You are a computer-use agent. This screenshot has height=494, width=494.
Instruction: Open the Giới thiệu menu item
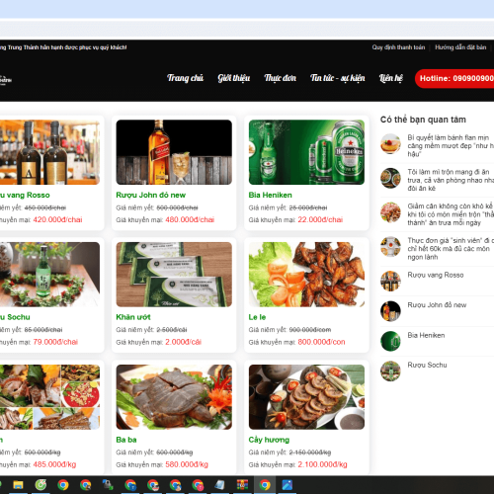[234, 78]
